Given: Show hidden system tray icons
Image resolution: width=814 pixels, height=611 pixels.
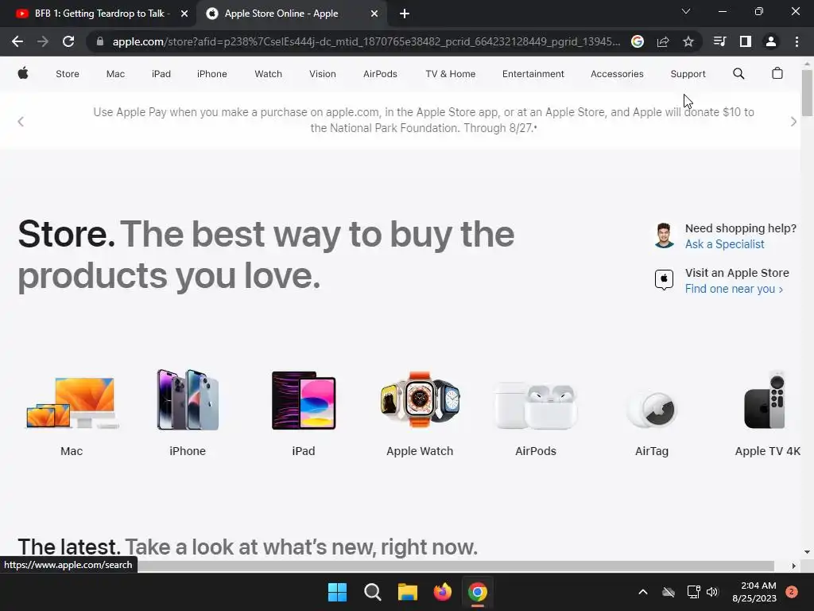Looking at the screenshot, I should pos(642,592).
